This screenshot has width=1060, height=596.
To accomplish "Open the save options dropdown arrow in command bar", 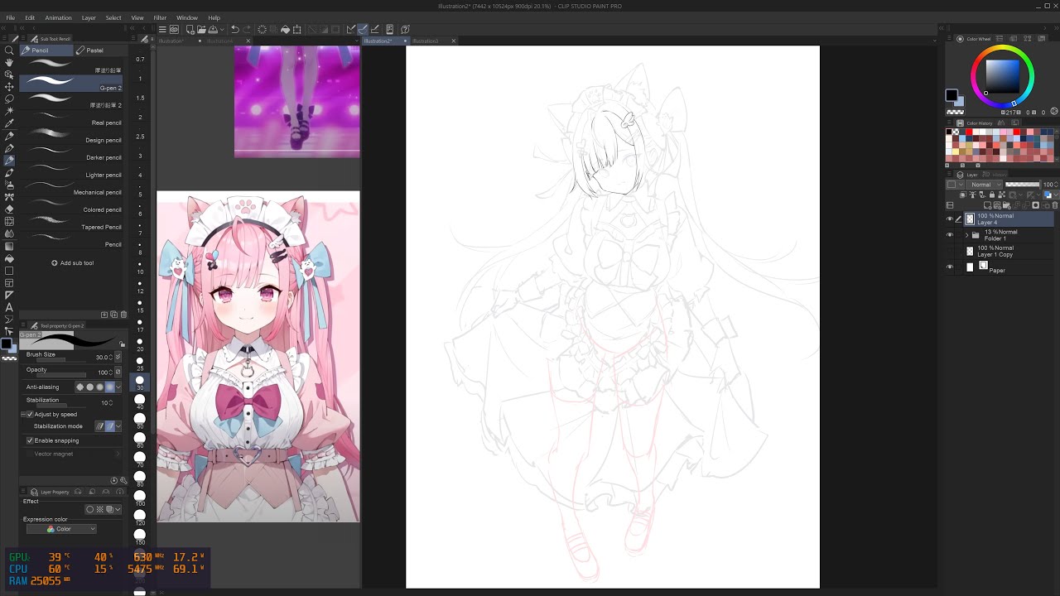I will [x=224, y=30].
